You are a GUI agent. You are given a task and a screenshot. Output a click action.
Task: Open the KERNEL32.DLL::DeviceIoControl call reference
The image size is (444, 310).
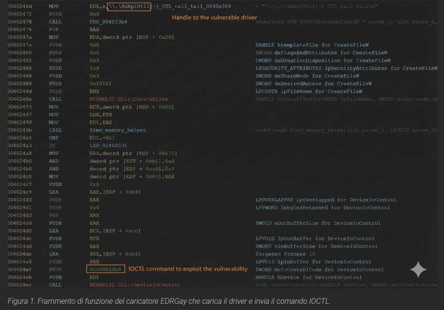135,285
